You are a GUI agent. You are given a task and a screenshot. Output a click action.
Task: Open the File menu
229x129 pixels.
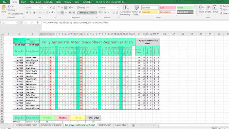click(x=5, y=2)
